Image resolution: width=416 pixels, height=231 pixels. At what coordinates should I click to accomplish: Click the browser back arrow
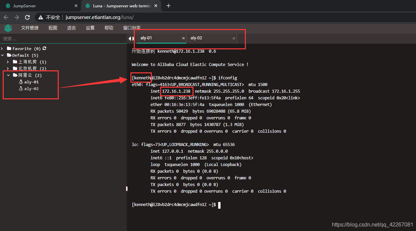(6, 17)
